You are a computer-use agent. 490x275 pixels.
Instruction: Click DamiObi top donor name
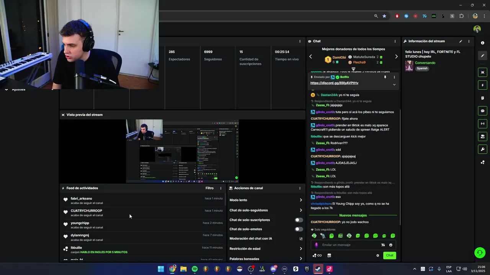(x=339, y=57)
